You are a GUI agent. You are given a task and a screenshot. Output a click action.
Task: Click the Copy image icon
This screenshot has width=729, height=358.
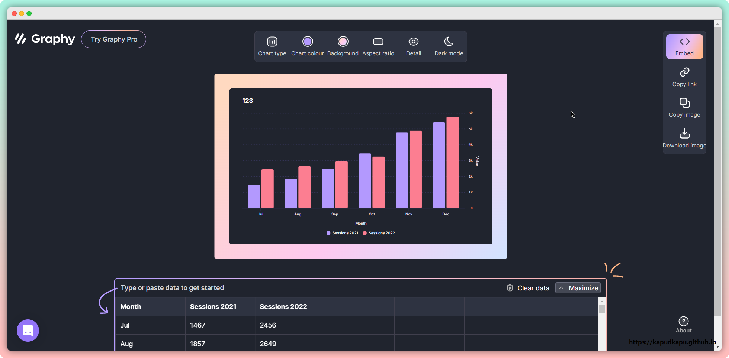click(x=684, y=103)
